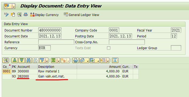Sort descending with the green sort icon
Screen dimensions: 189x97
tap(22, 60)
